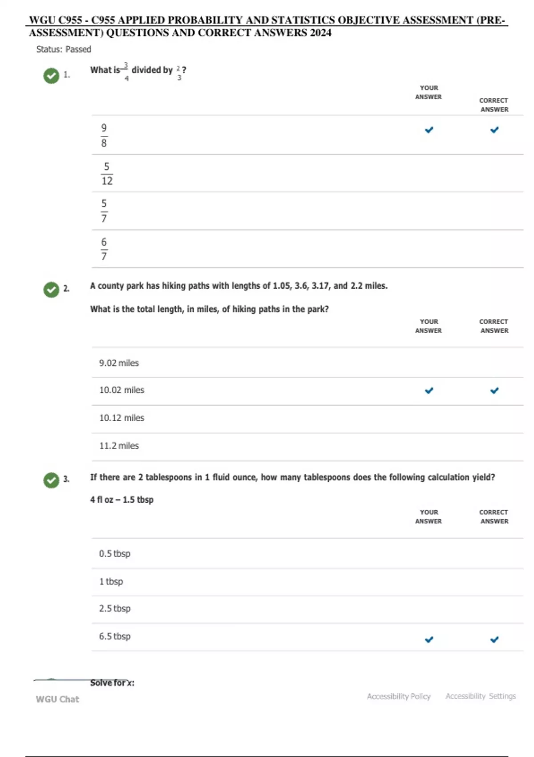Select the 5/12 answer option
This screenshot has height=757, width=534.
click(x=107, y=174)
